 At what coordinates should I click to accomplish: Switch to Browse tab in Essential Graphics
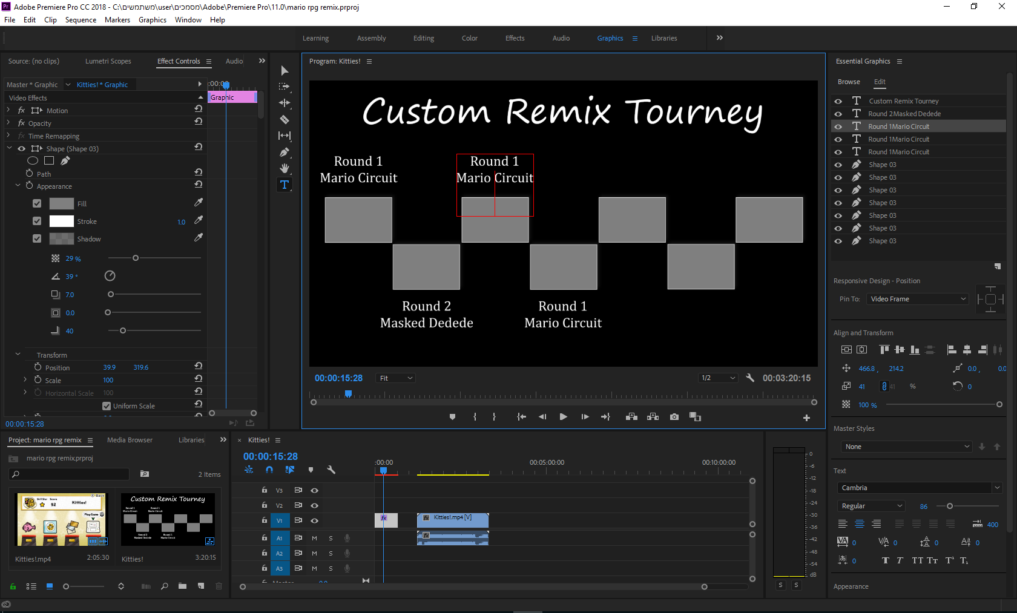pyautogui.click(x=849, y=82)
